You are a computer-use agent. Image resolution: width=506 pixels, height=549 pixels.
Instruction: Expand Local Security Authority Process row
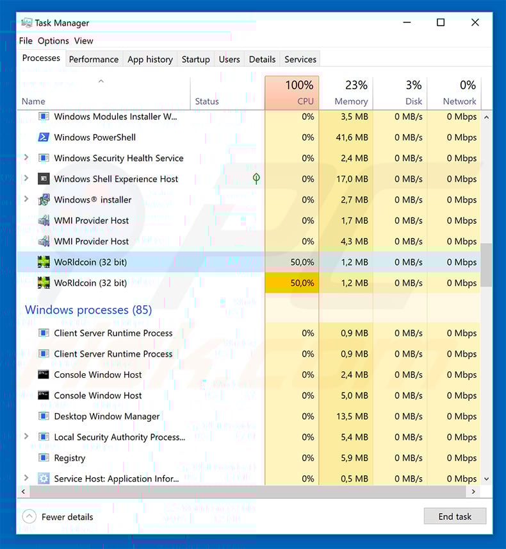point(26,437)
